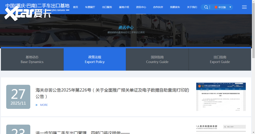Expand the 中文版 language dropdown arrow
This screenshot has width=255, height=134.
pos(230,7)
